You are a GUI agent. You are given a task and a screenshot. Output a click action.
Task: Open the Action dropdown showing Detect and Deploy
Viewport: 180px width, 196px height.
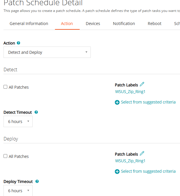(x=47, y=52)
